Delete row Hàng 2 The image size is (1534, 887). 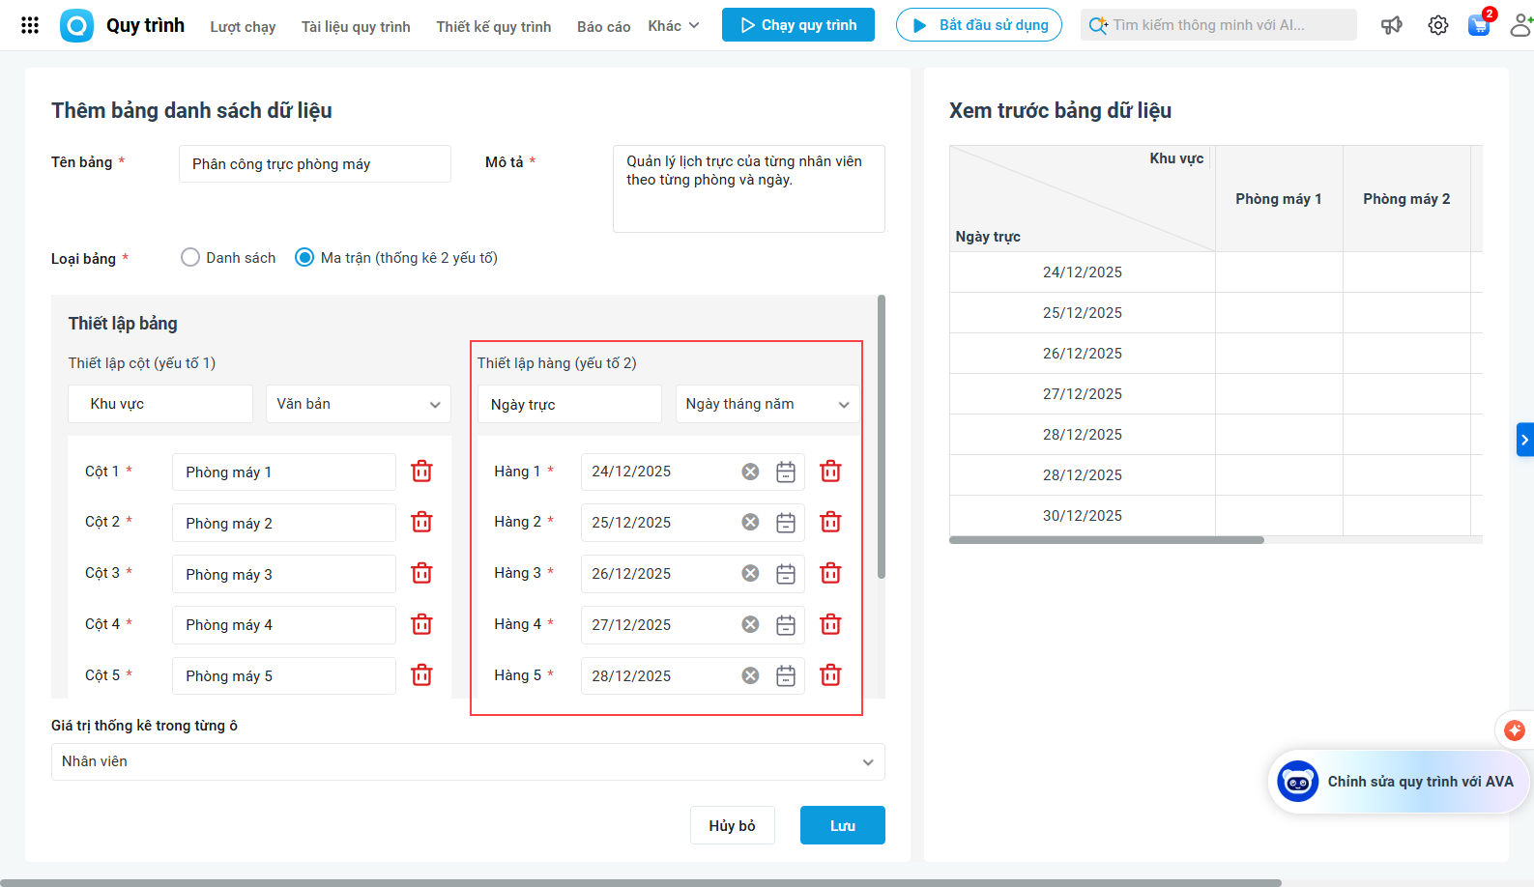coord(830,523)
